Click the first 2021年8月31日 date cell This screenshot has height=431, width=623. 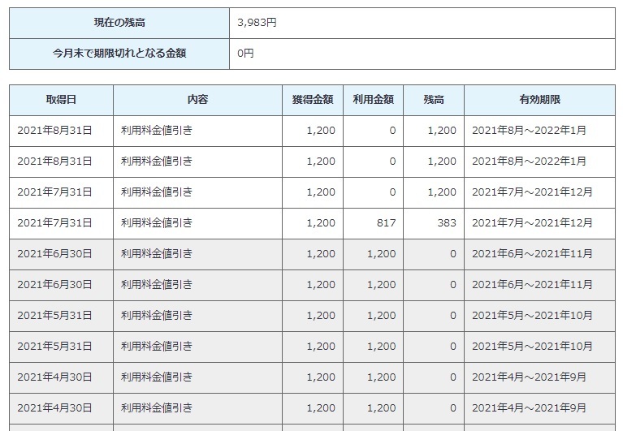(54, 131)
